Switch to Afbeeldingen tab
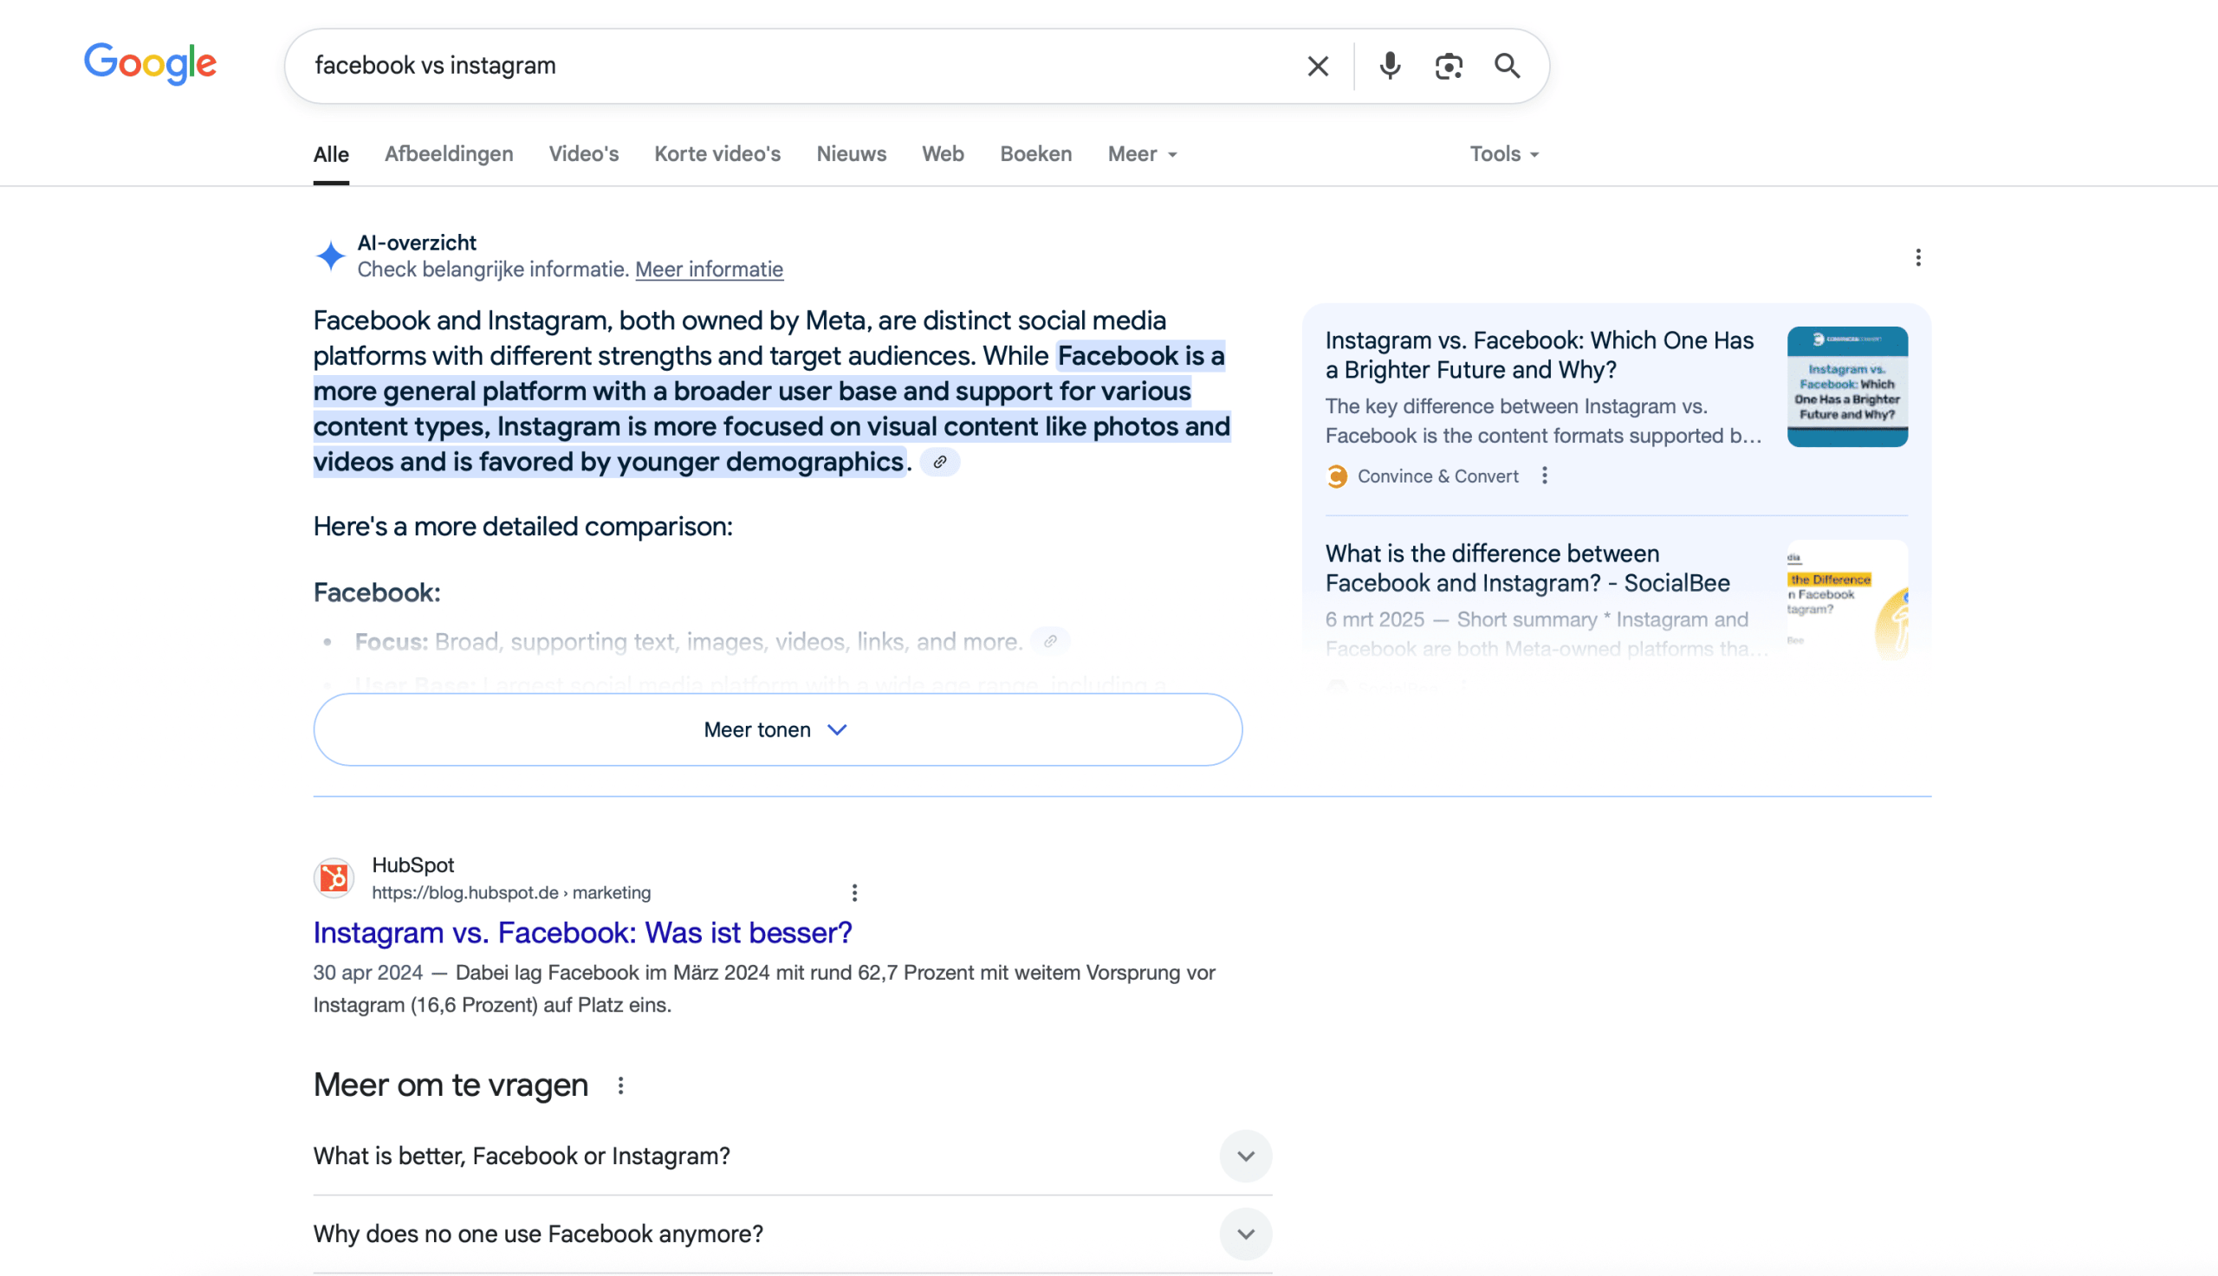 pyautogui.click(x=449, y=154)
